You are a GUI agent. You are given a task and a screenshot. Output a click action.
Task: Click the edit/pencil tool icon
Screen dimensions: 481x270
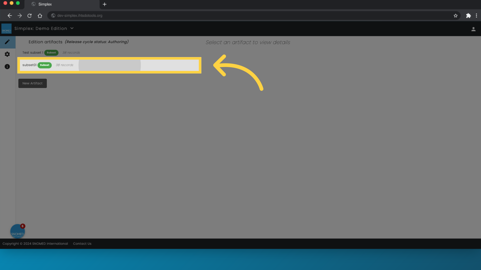click(x=7, y=42)
